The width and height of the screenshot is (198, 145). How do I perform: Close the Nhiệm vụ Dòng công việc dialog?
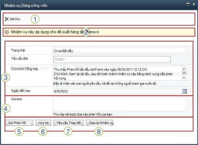(194, 4)
